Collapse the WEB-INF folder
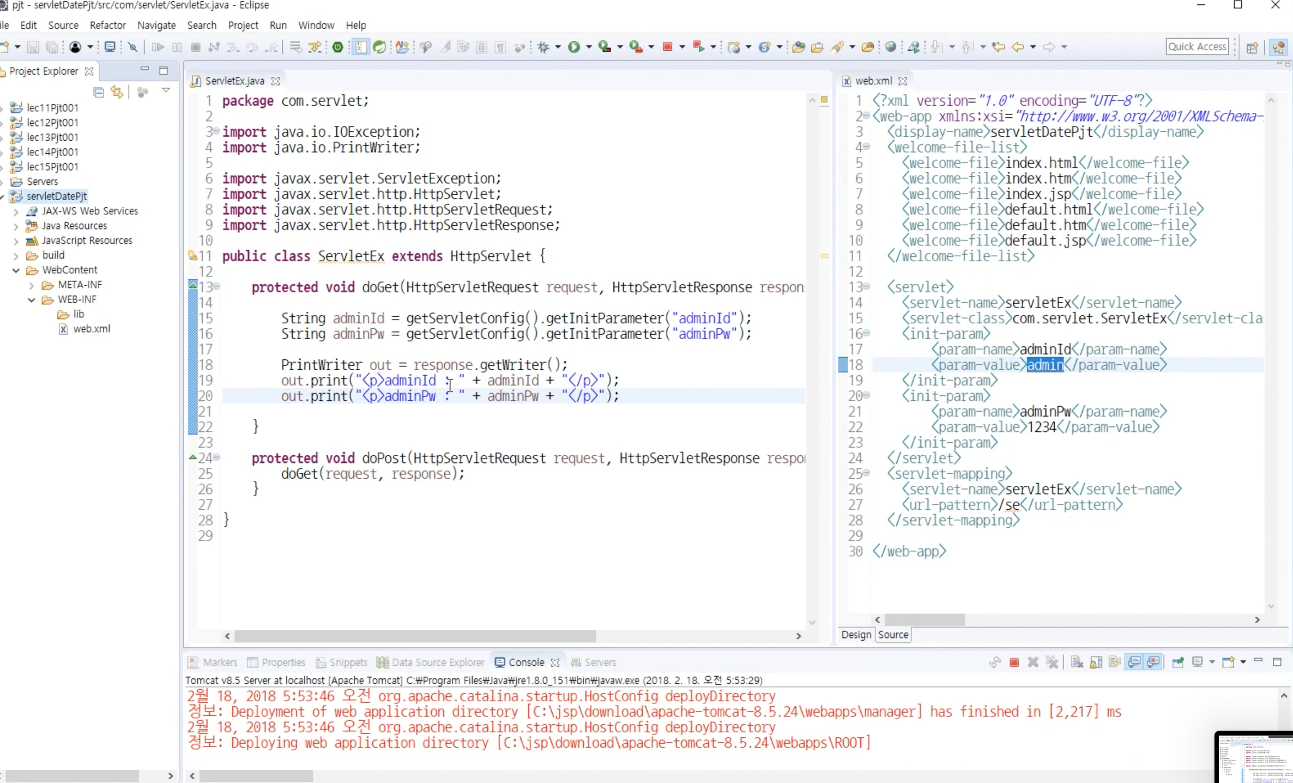Screen dimensions: 1293x783 click(x=32, y=300)
